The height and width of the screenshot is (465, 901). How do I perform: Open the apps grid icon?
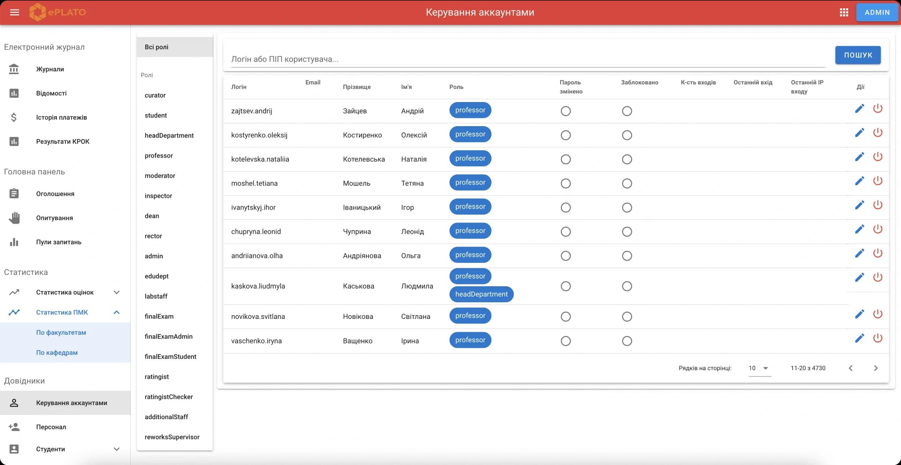tap(844, 12)
